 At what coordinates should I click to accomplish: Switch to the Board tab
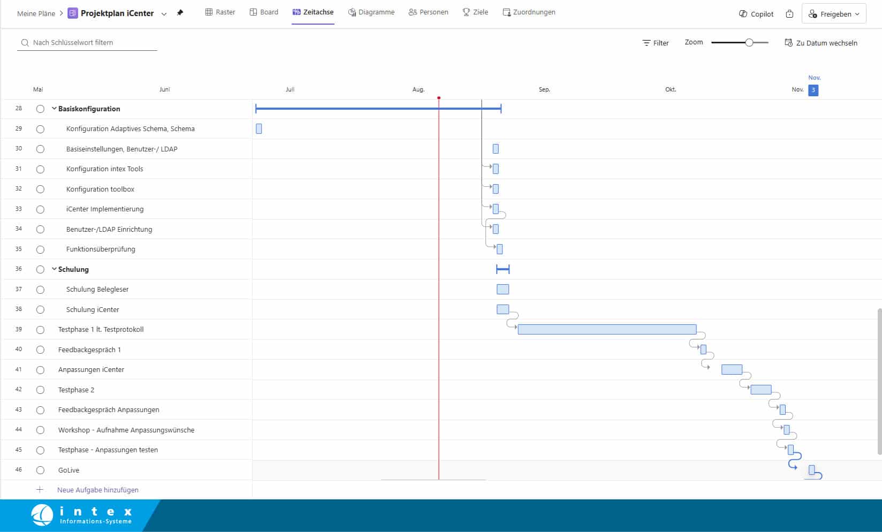coord(264,12)
